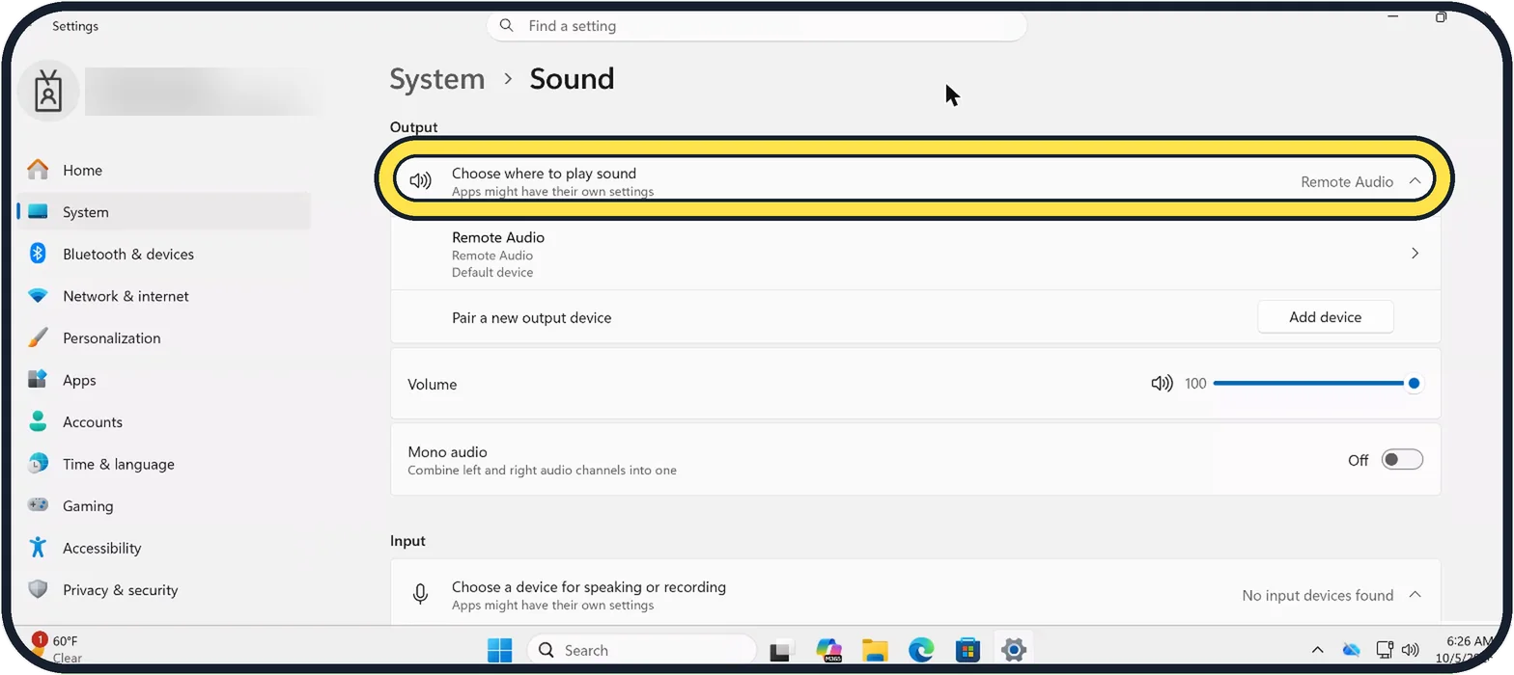Collapse the Choose where to play sound section
Screen dimensions: 1514x675
[x=1415, y=181]
